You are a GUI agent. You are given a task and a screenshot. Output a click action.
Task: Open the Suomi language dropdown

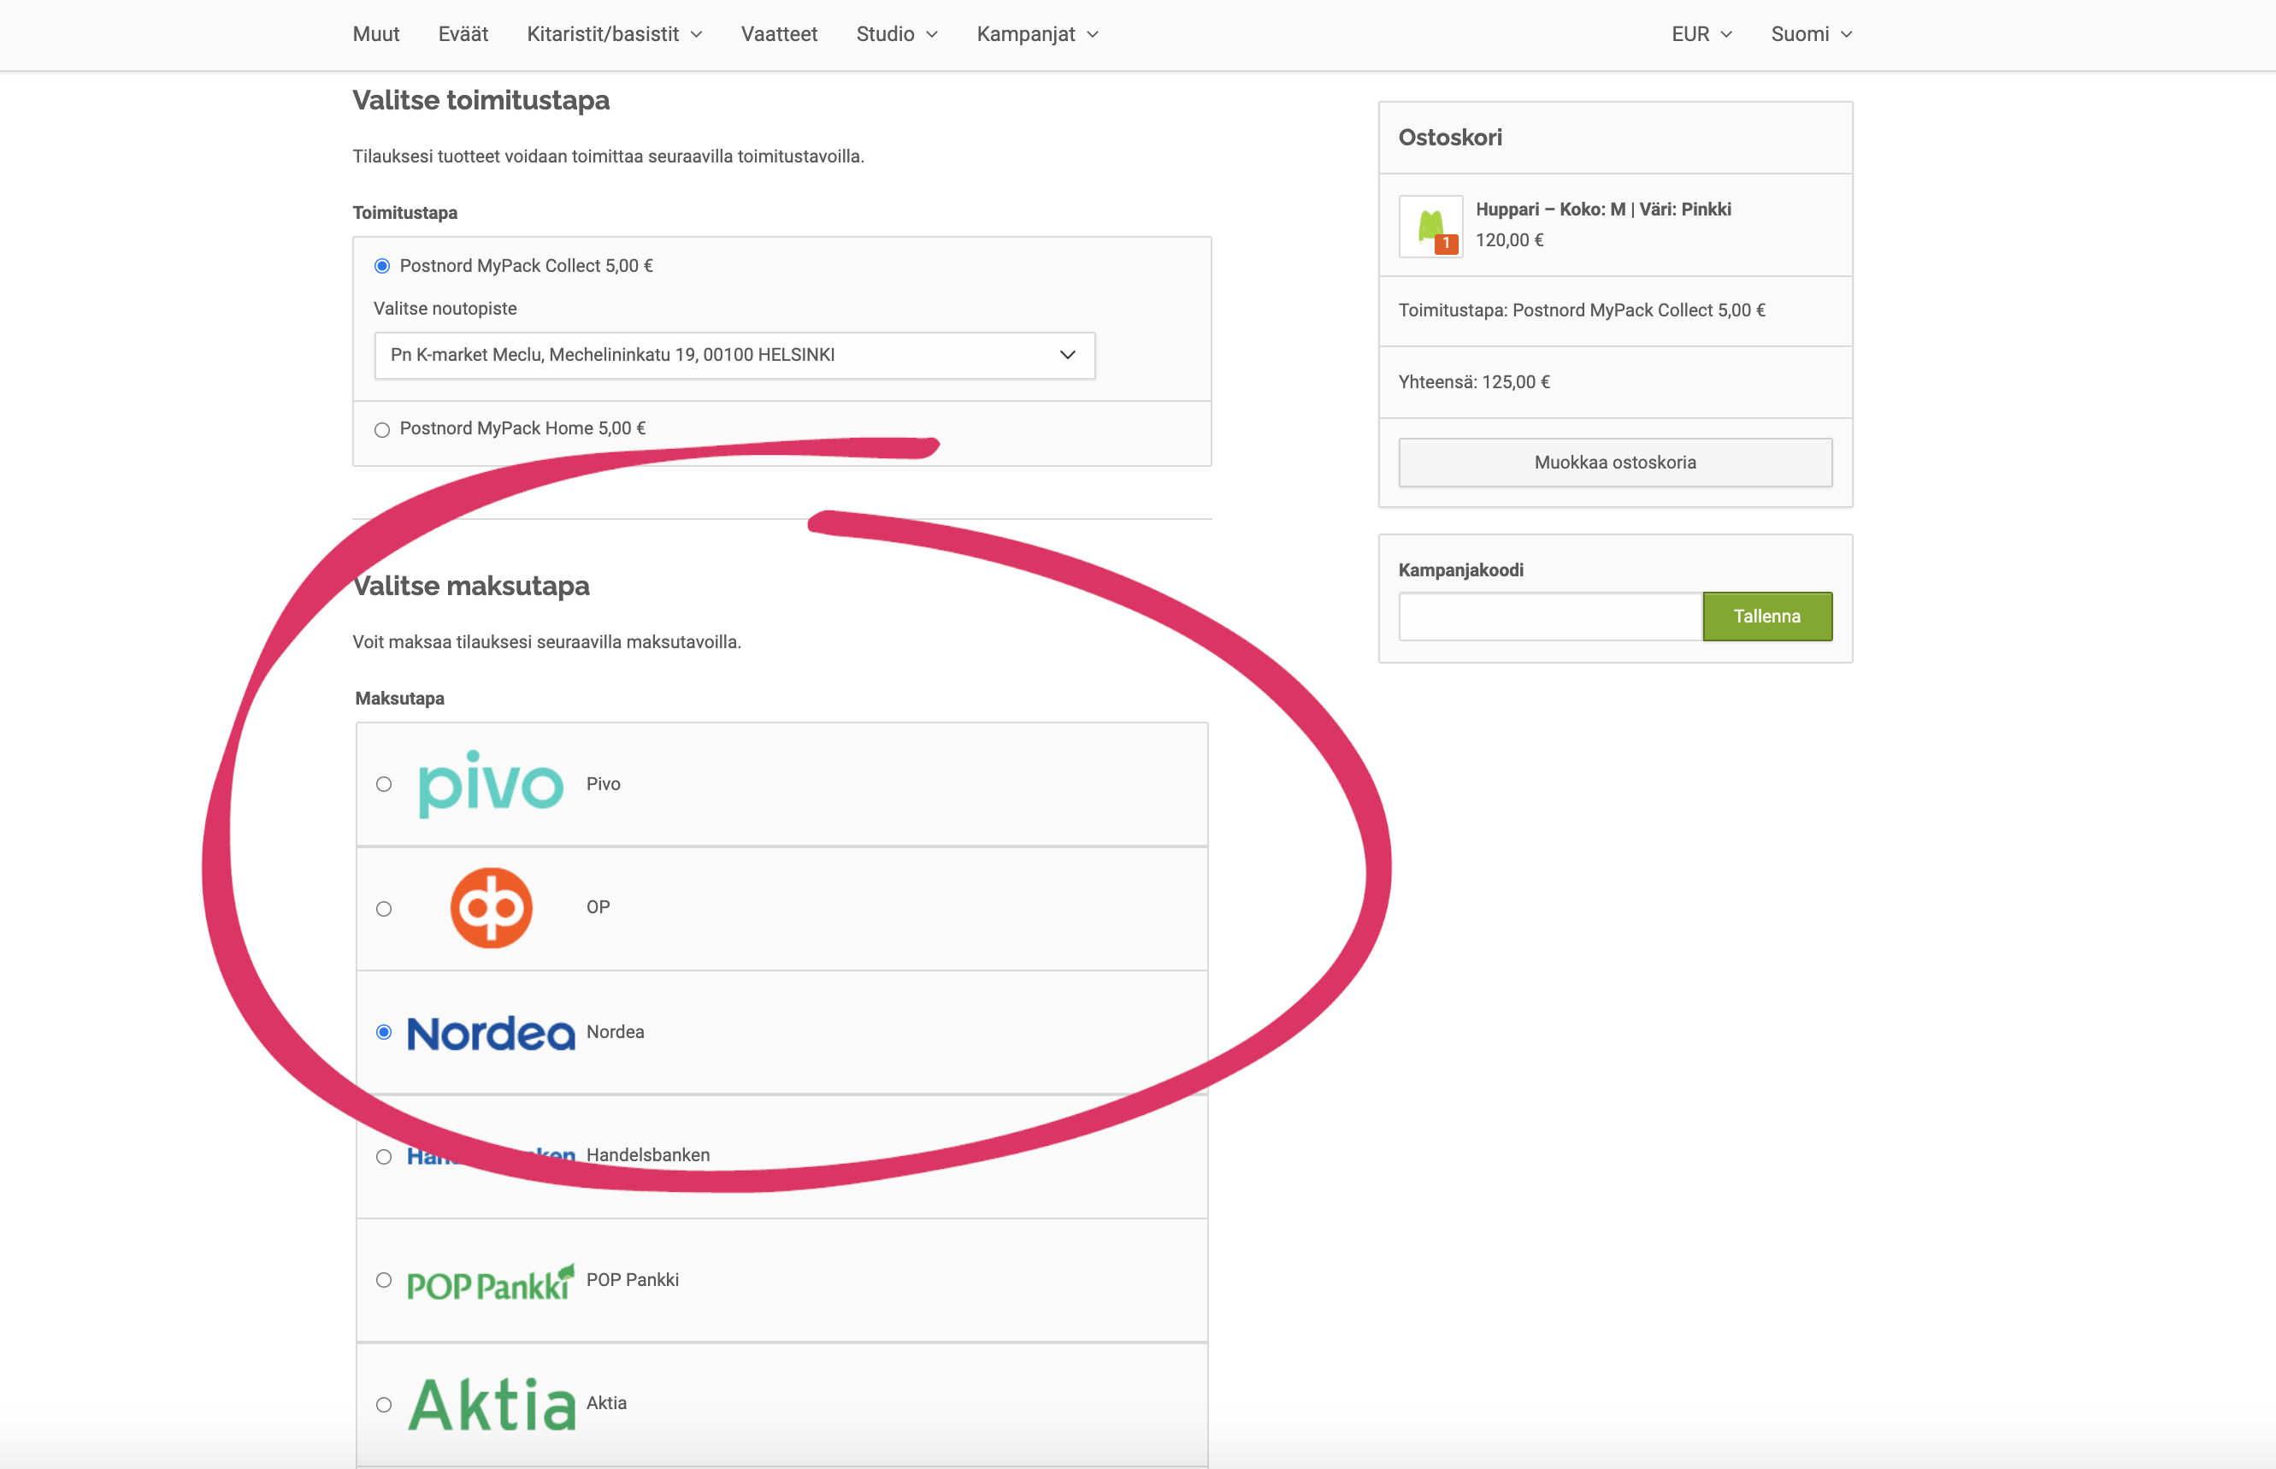click(x=1811, y=34)
